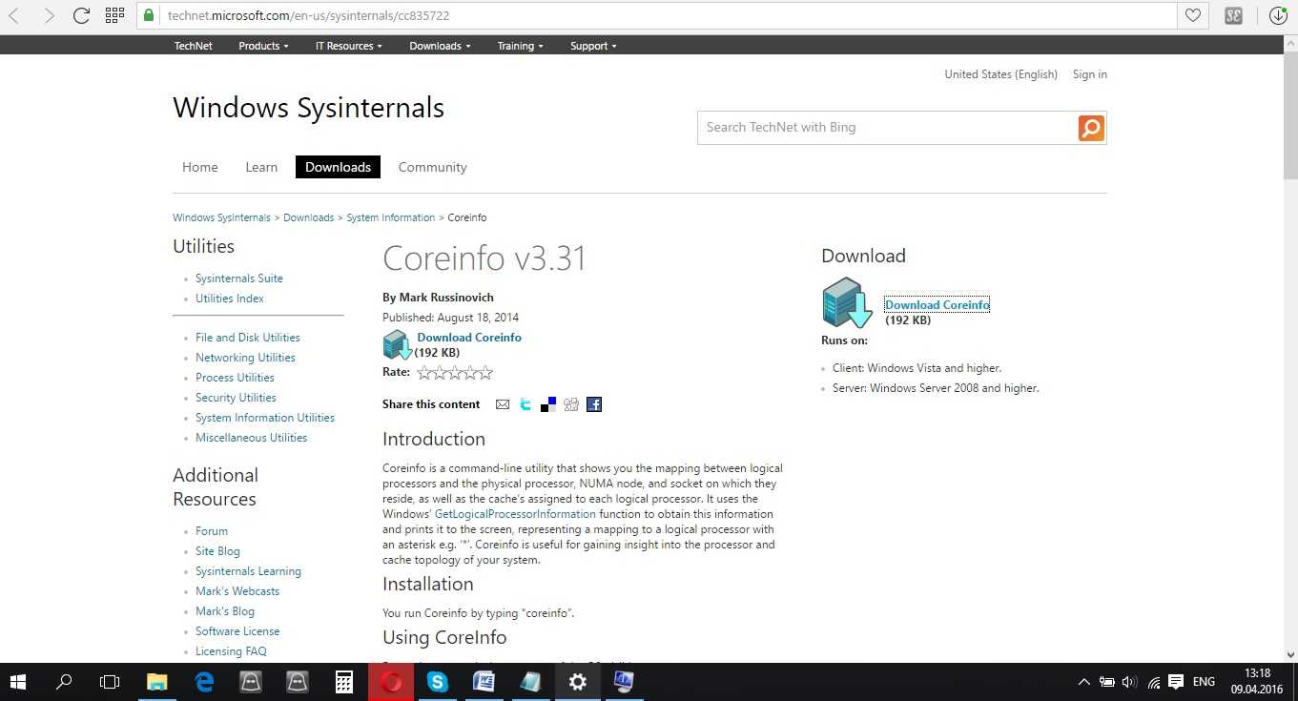This screenshot has height=701, width=1298.
Task: Switch to the Home tab
Action: [200, 167]
